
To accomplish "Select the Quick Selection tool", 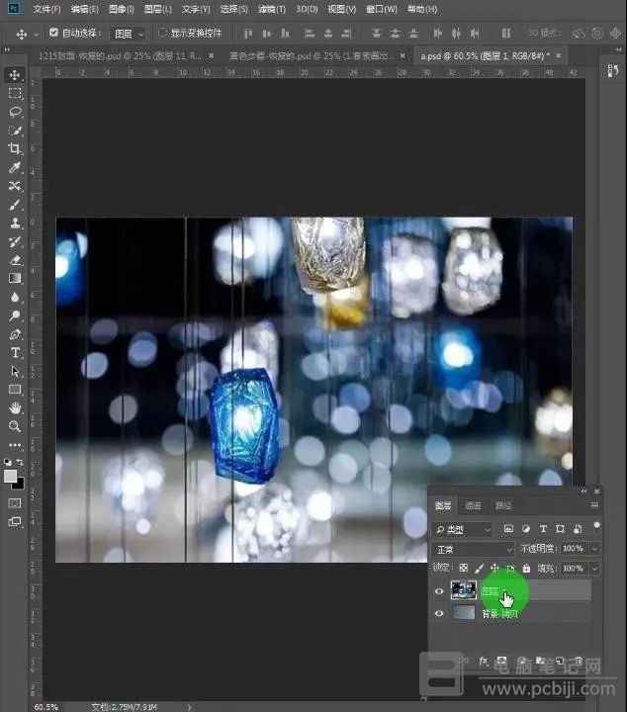I will (x=15, y=131).
